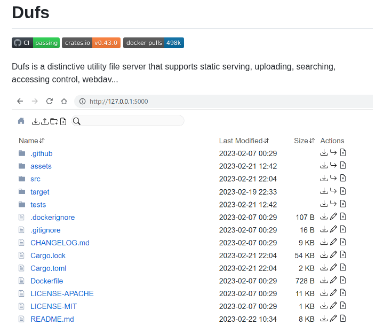Open the .github folder link
Viewport: 383px width, 333px height.
click(42, 153)
